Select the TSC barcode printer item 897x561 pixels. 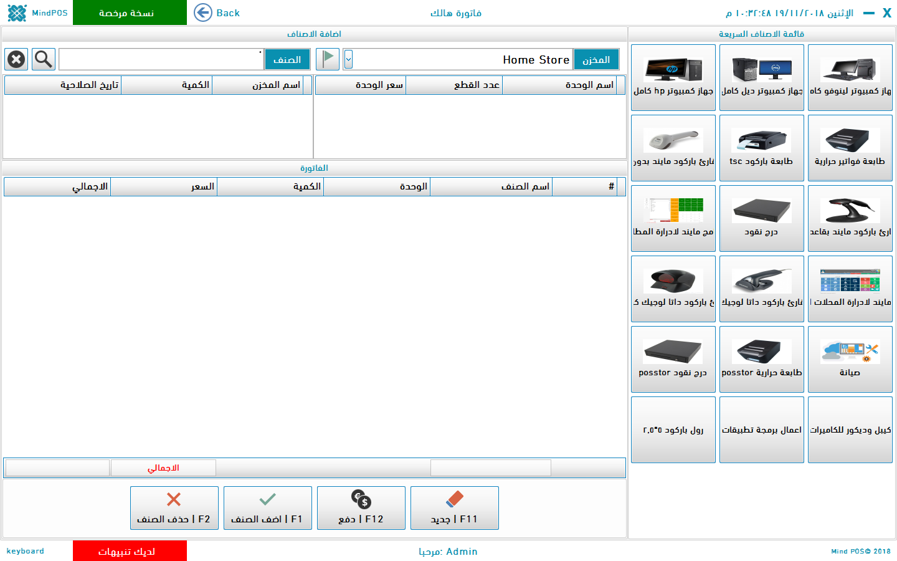tap(761, 148)
